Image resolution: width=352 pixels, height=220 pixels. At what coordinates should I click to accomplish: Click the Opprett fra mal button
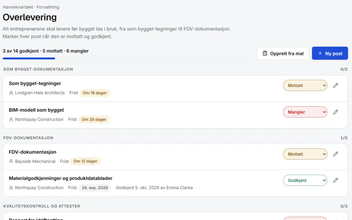point(283,53)
